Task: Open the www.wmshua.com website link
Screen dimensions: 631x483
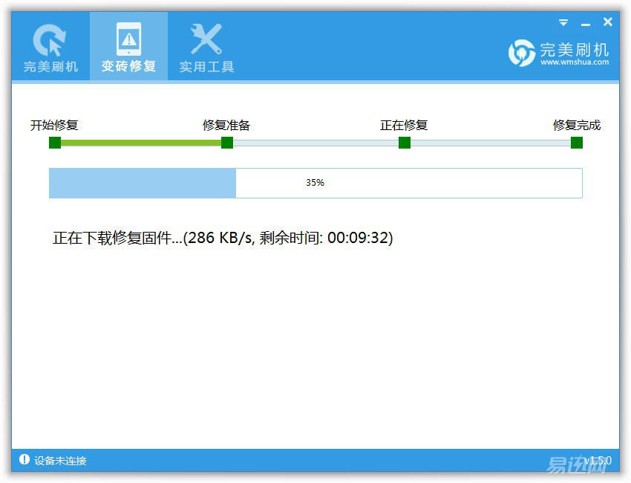Action: pos(575,62)
